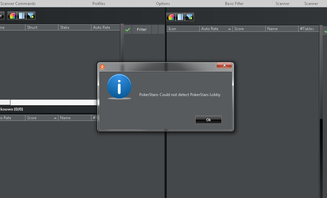Open color settings icon above Struct column
327x198 pixels.
pos(13,15)
